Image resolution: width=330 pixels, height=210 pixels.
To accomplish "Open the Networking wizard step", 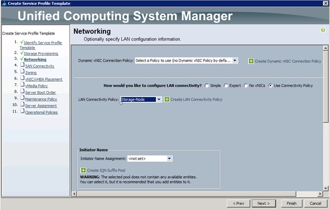I will 35,59.
